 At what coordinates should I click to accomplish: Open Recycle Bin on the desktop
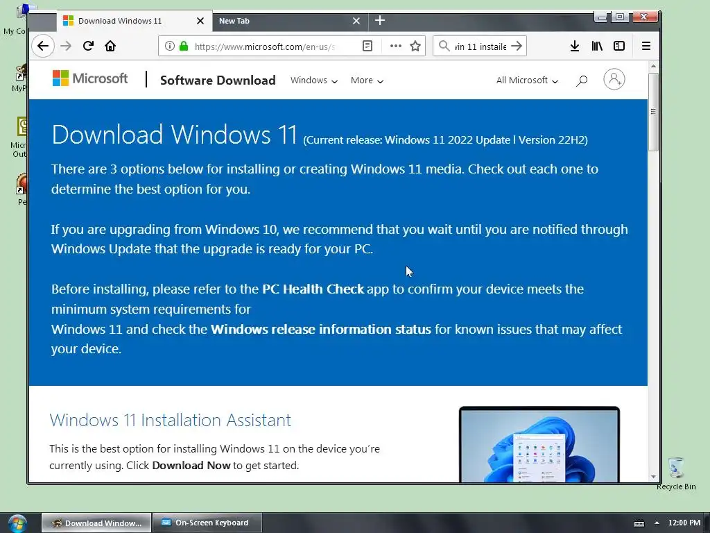click(x=676, y=473)
